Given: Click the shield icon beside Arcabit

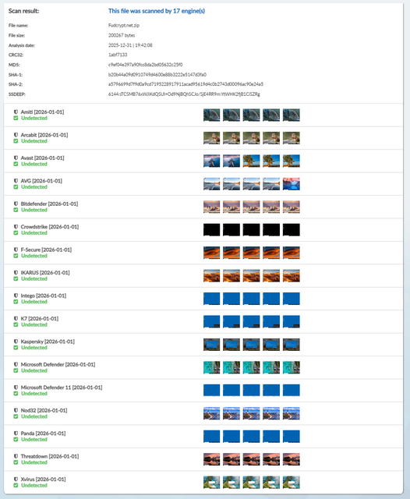Looking at the screenshot, I should click(x=16, y=135).
